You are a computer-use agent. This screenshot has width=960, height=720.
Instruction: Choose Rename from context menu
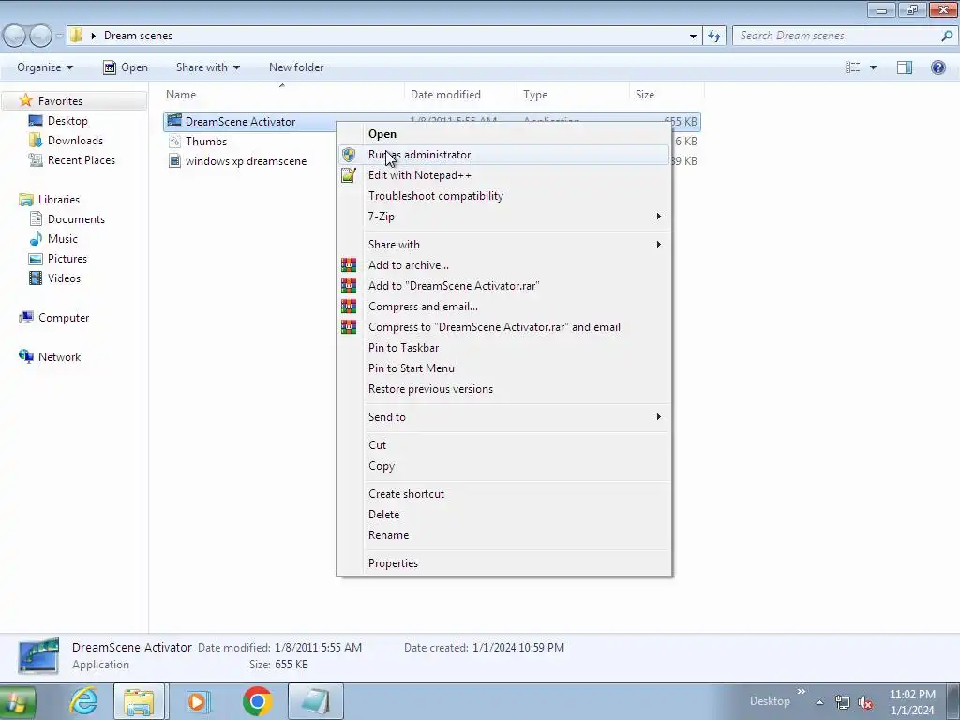pyautogui.click(x=389, y=535)
